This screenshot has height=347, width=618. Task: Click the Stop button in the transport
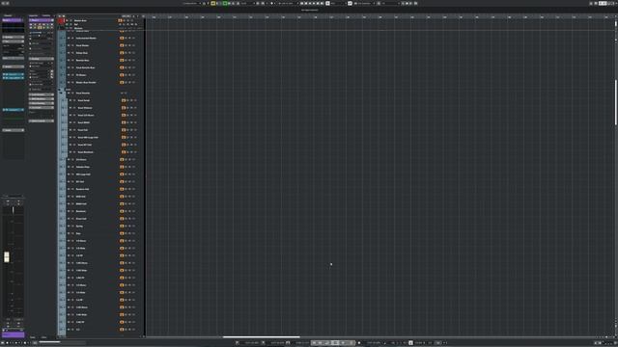(x=335, y=343)
